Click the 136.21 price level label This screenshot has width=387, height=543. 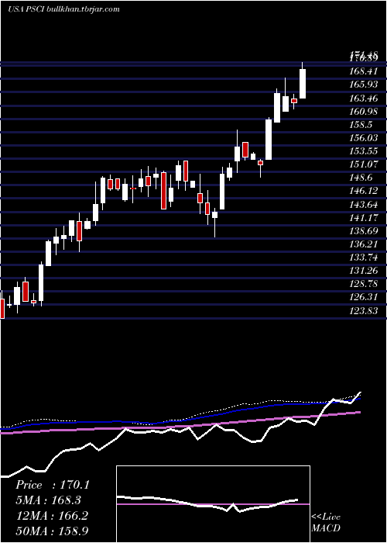364,244
